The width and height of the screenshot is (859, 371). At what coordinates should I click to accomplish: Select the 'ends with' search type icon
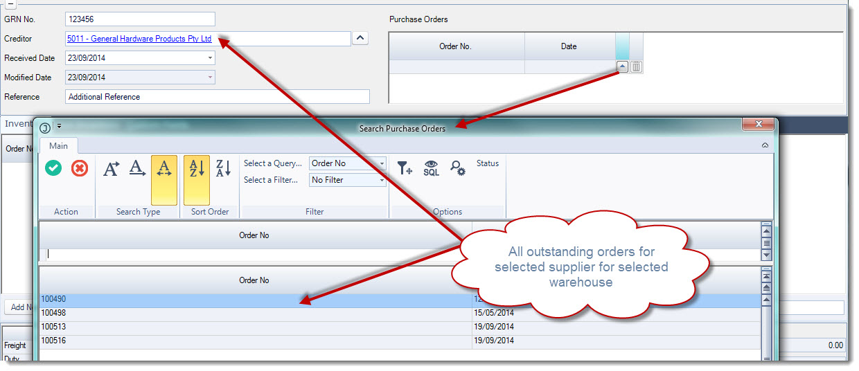tap(137, 168)
